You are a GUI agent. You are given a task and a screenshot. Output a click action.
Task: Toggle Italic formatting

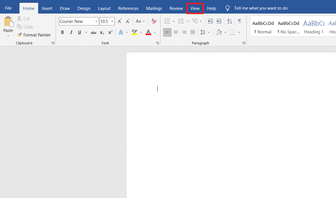(x=71, y=32)
